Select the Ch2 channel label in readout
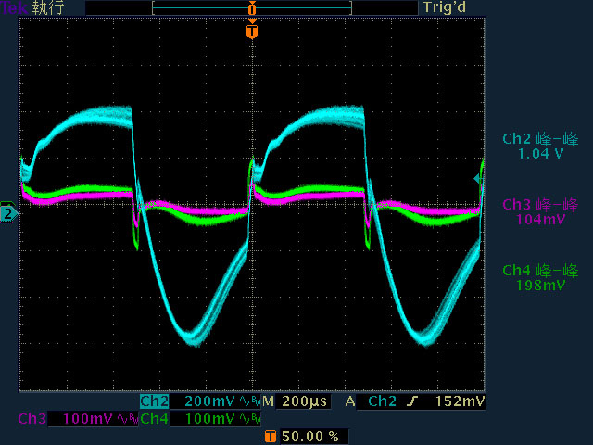The image size is (593, 445). coord(155,401)
